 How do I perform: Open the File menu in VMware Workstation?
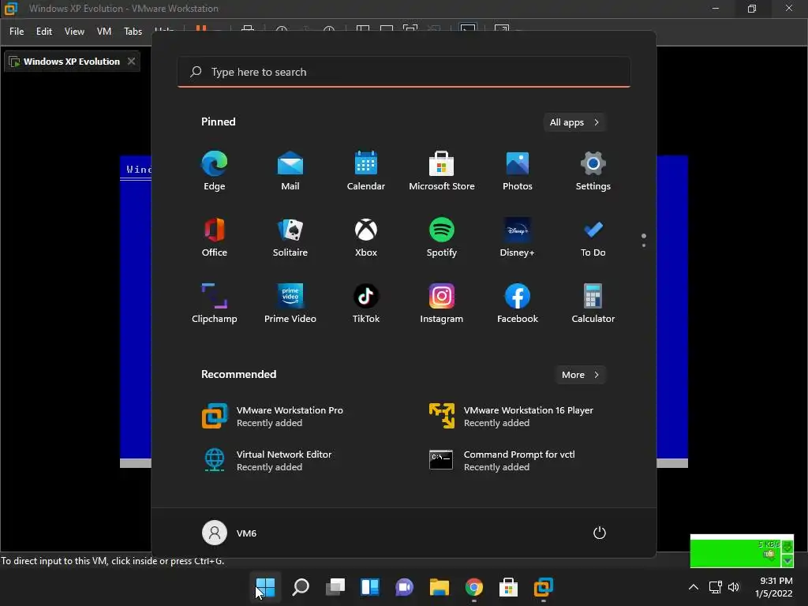[17, 32]
